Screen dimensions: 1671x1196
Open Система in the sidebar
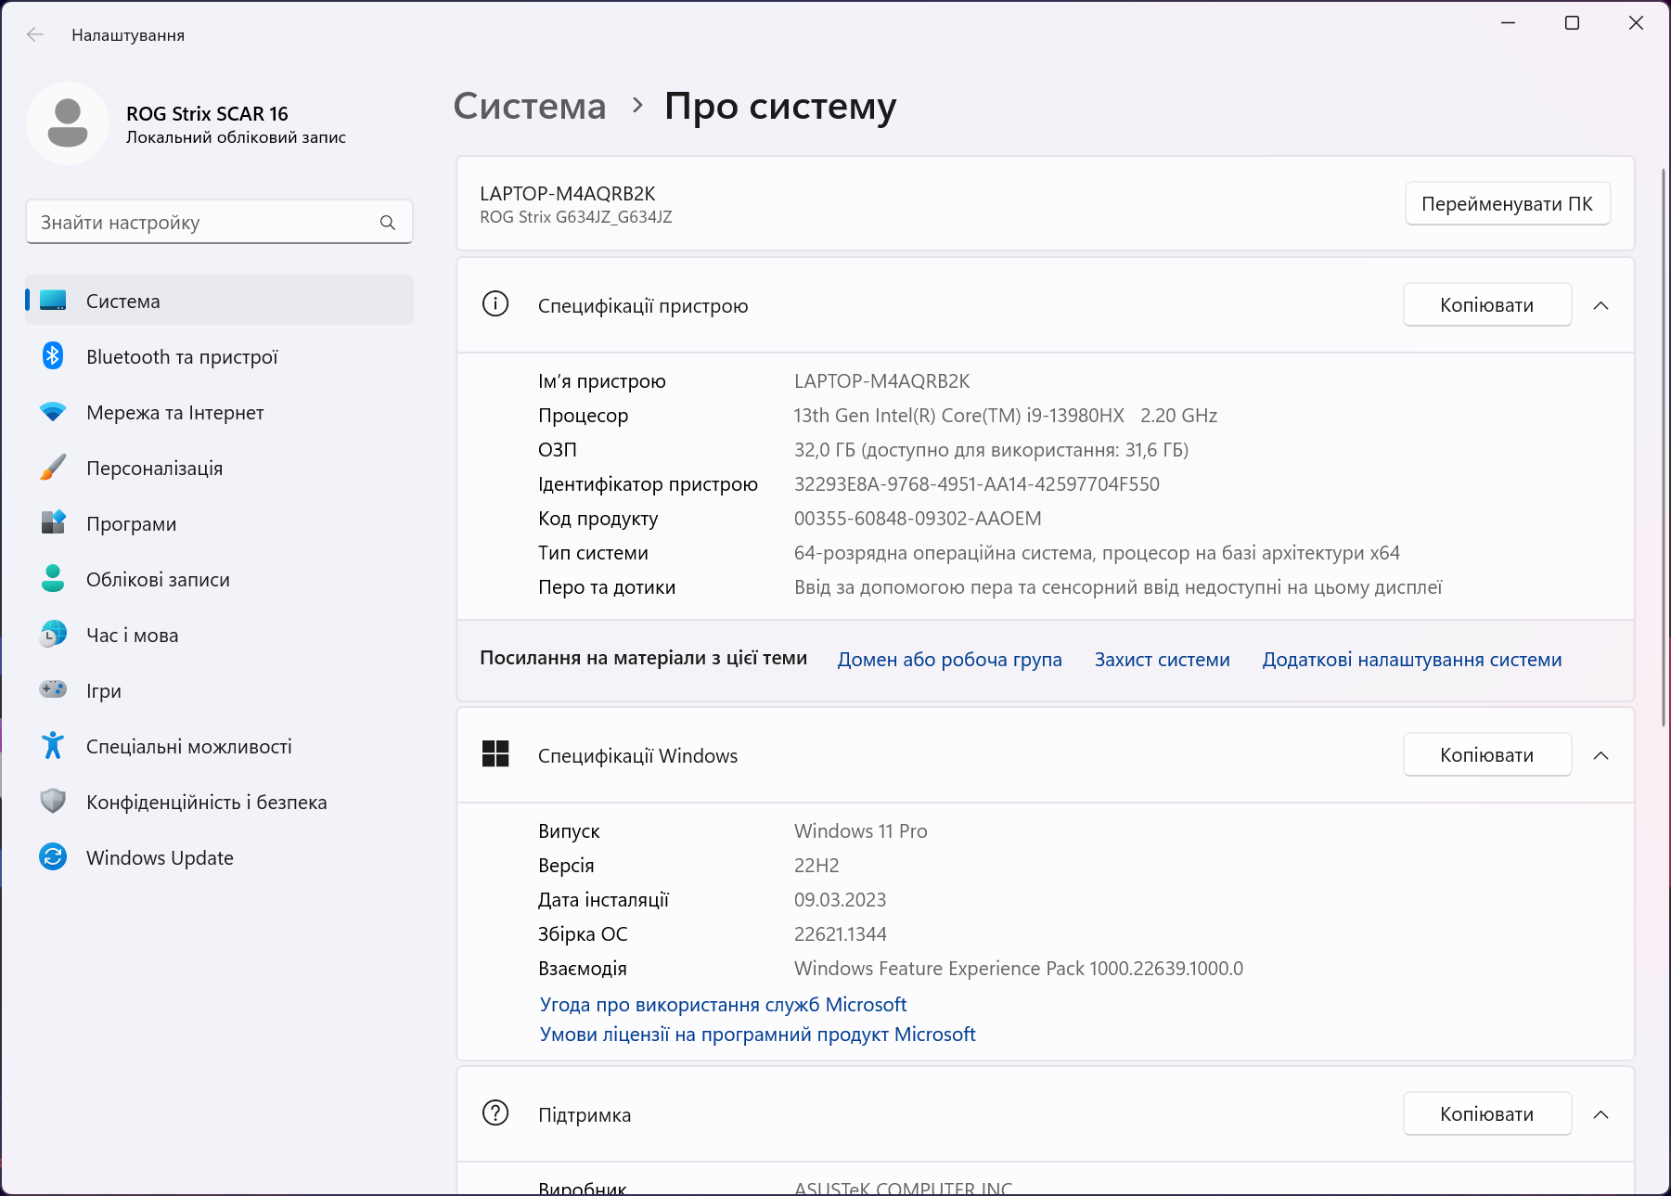[x=219, y=301]
